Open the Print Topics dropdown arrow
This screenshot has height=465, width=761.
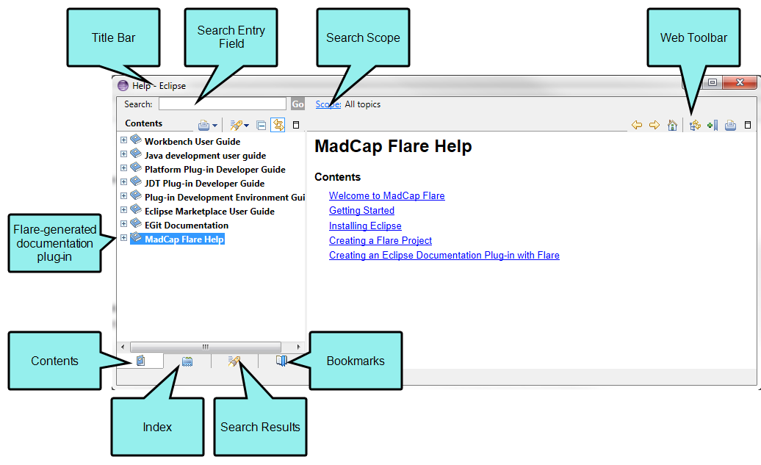click(214, 126)
